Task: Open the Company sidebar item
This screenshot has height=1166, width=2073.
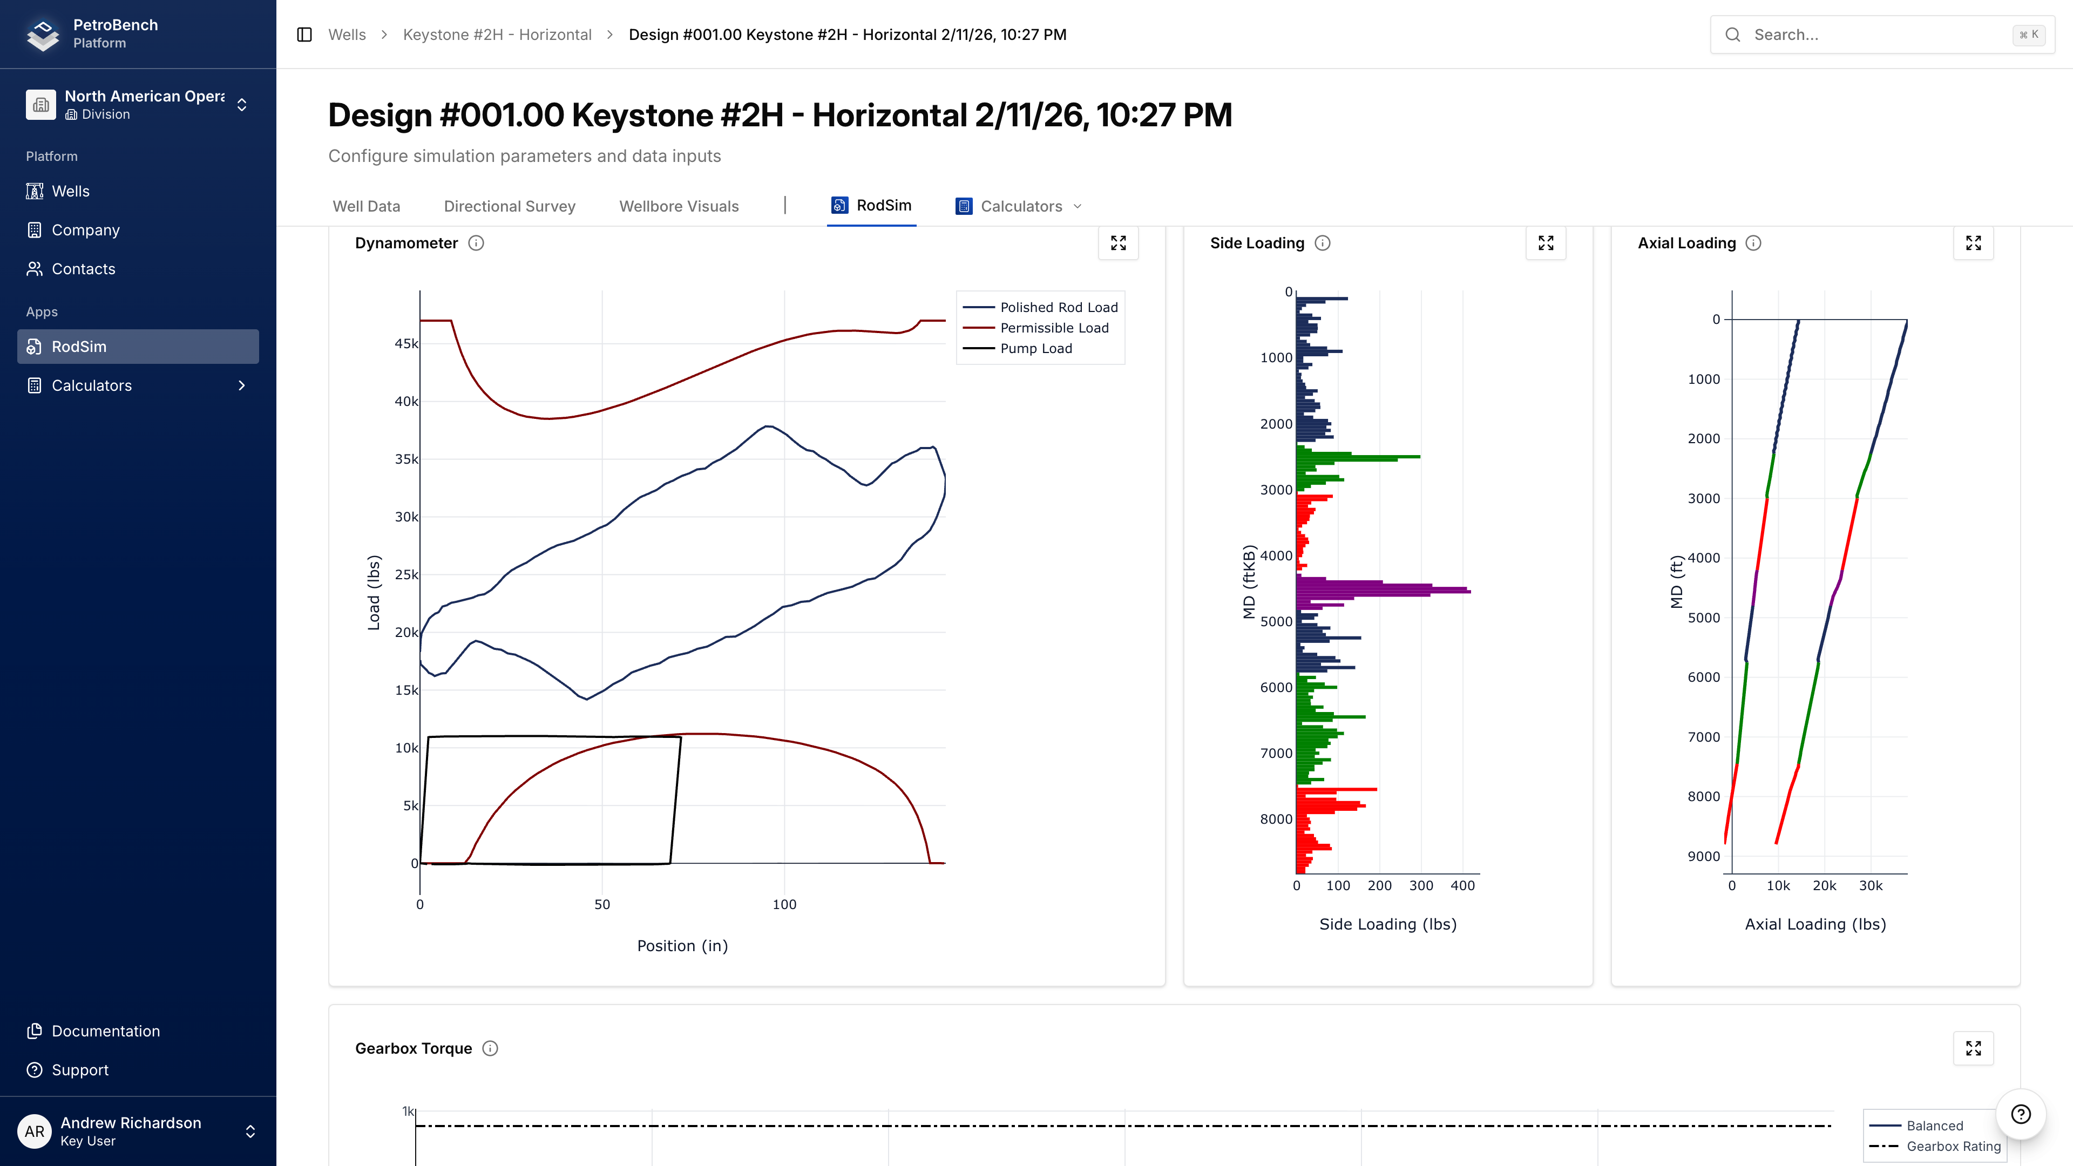Action: (x=138, y=230)
